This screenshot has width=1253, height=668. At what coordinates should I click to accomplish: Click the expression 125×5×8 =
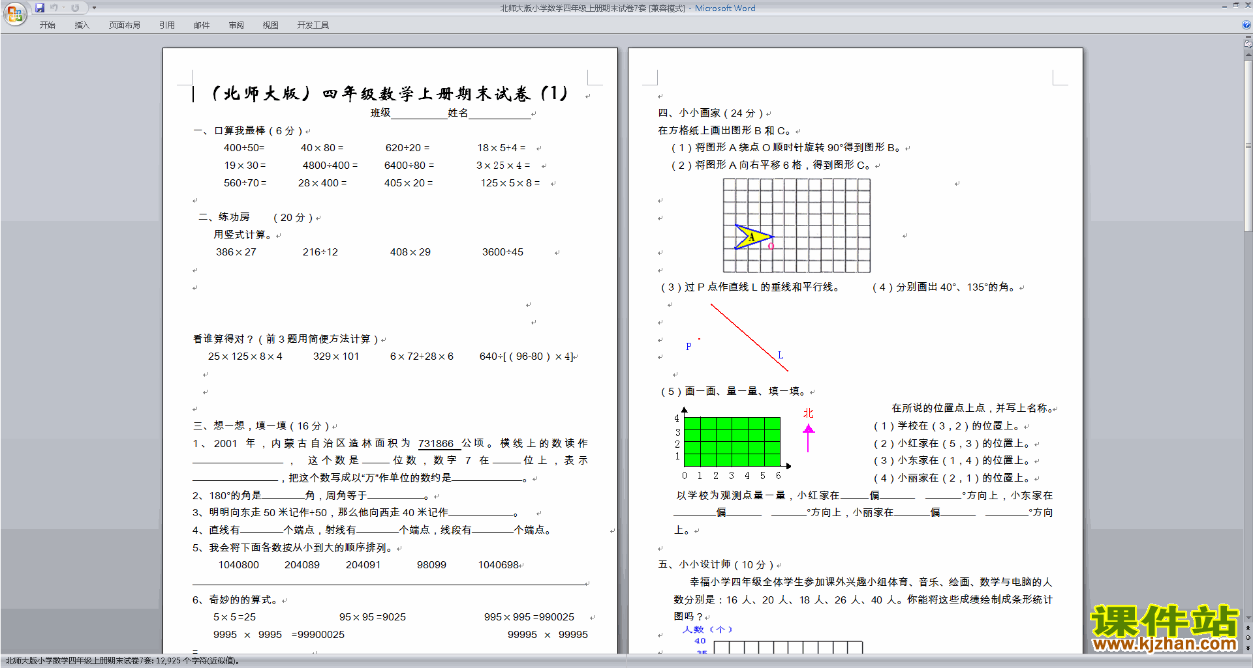point(510,183)
